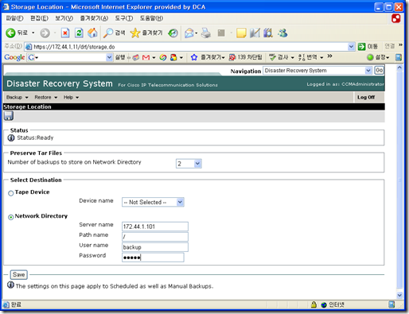
Task: Open the 도구(T) menu
Action: pyautogui.click(x=124, y=18)
